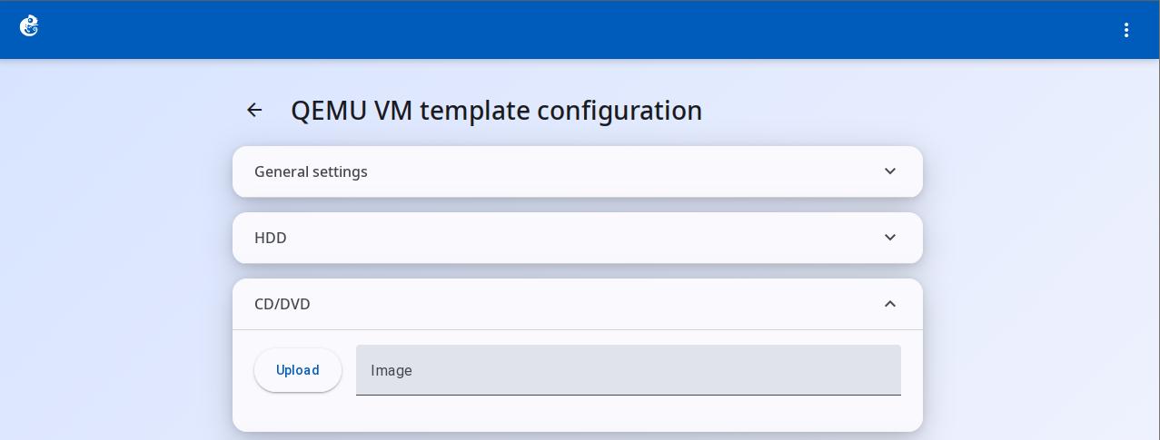1160x440 pixels.
Task: Open the three-dot overflow menu
Action: 1126,30
